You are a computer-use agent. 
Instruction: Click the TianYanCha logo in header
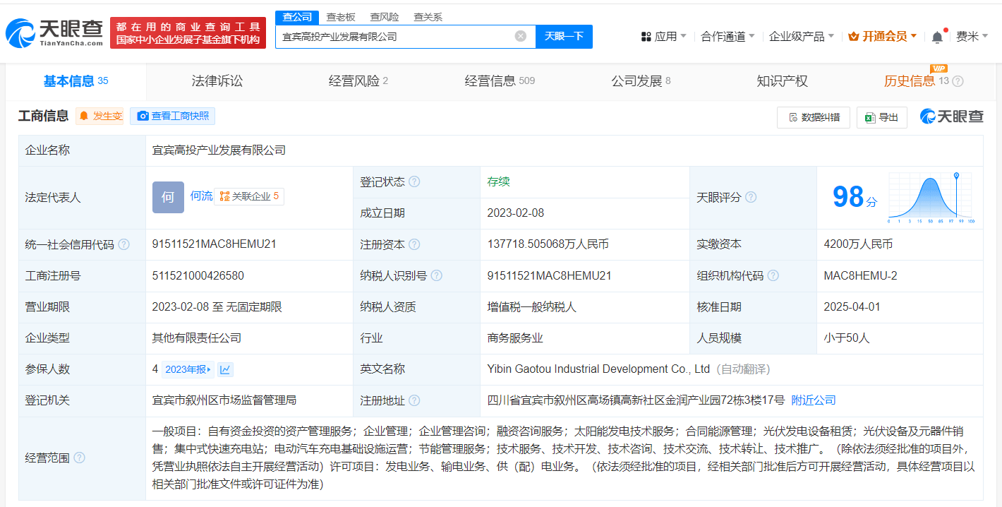(x=54, y=32)
